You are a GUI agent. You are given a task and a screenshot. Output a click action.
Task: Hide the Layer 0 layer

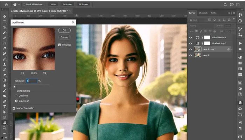[190, 55]
